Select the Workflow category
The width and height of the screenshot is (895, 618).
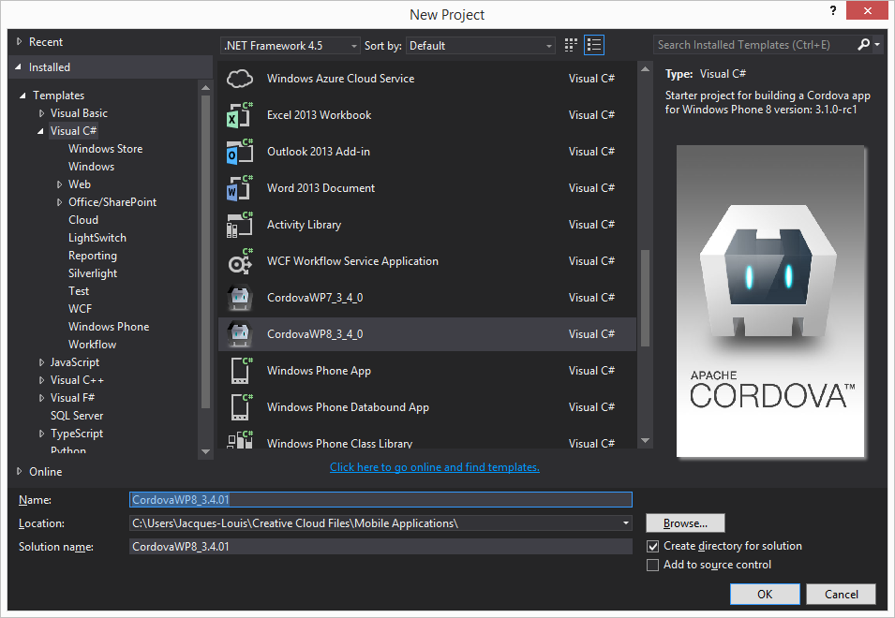92,345
